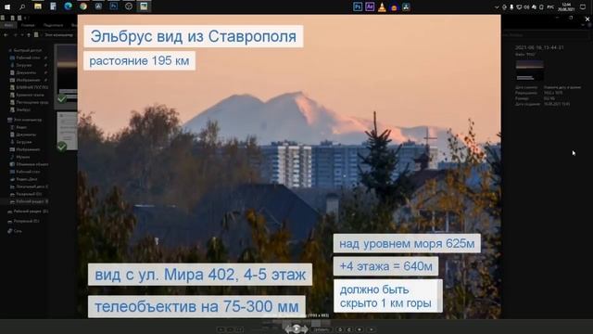Viewport: 593px width, 334px height.
Task: Open the notification center icon
Action: (583, 7)
